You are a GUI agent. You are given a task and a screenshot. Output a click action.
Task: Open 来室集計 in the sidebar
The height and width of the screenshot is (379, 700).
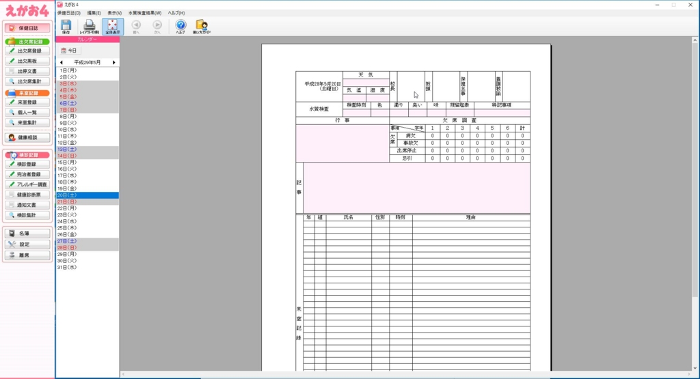(x=27, y=123)
